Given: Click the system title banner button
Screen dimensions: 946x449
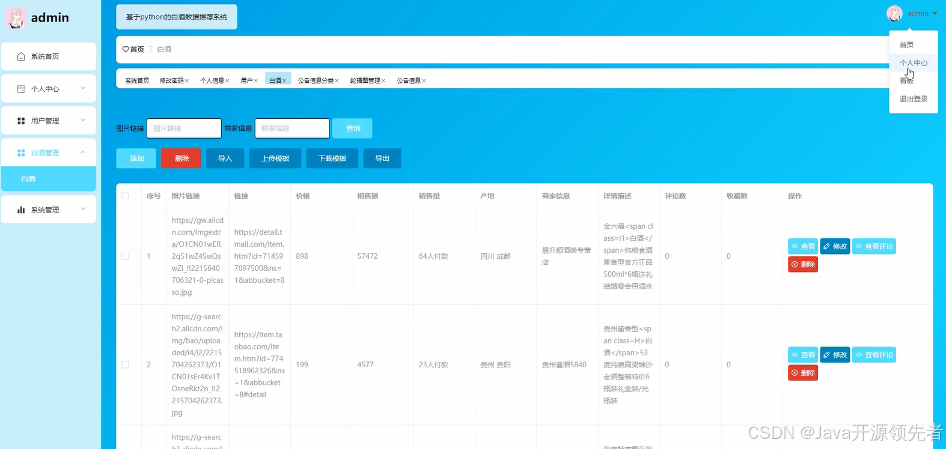Looking at the screenshot, I should [x=177, y=17].
